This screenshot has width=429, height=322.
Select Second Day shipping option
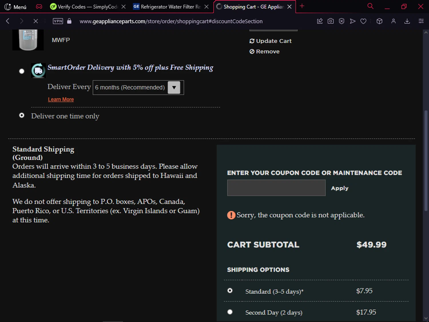(230, 312)
